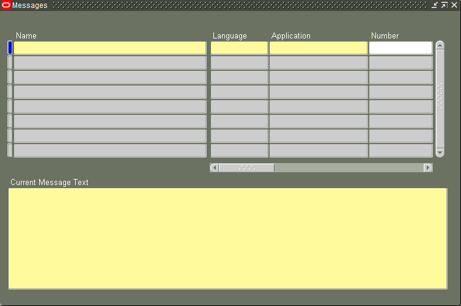Focus the Language field in the first row
The width and height of the screenshot is (461, 306).
click(x=239, y=48)
